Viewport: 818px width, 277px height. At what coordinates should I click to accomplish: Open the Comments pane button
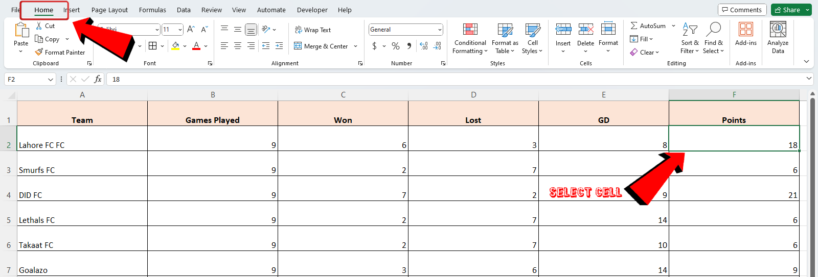[742, 10]
